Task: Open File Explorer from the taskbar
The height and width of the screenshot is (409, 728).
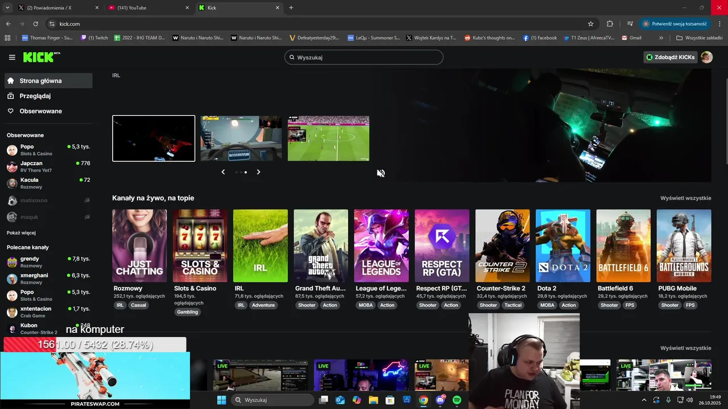Action: tap(374, 400)
